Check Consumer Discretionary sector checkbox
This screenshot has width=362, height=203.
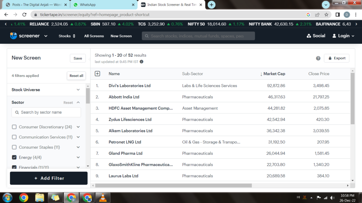pos(14,127)
